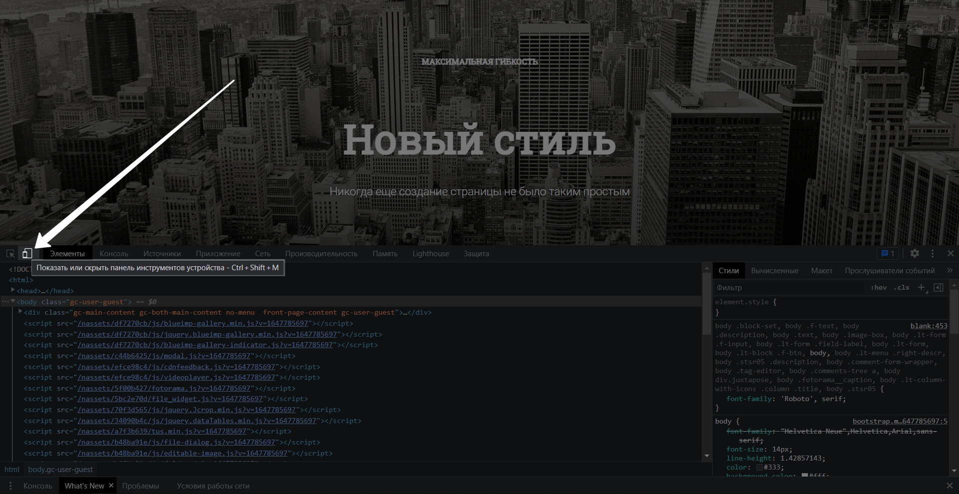
Task: Toggle the computed styles sidebar icon
Action: point(938,287)
